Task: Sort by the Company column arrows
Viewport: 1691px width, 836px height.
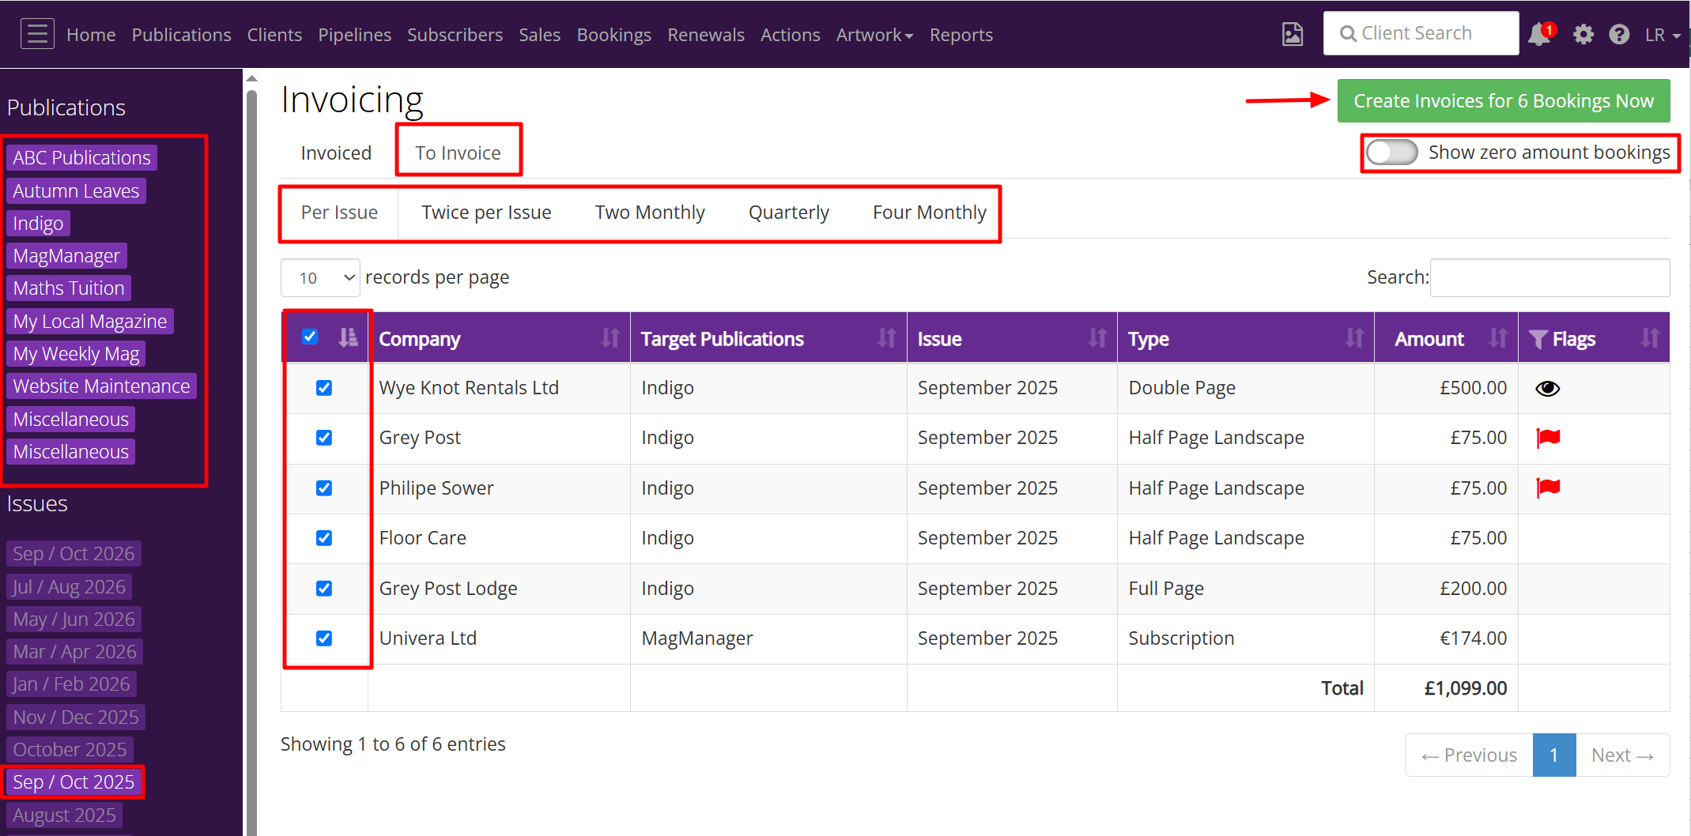Action: pos(610,338)
